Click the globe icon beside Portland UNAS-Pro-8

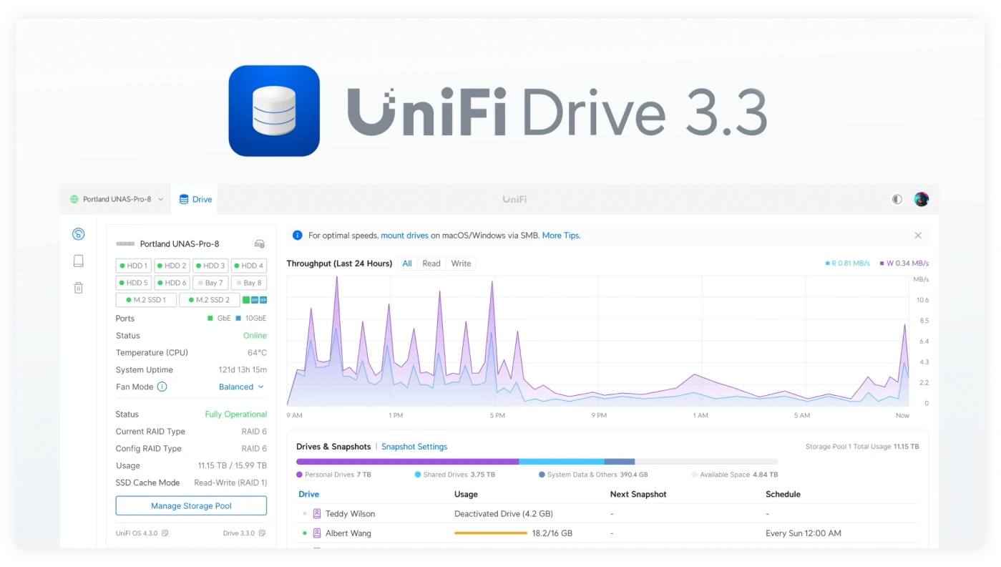(74, 200)
